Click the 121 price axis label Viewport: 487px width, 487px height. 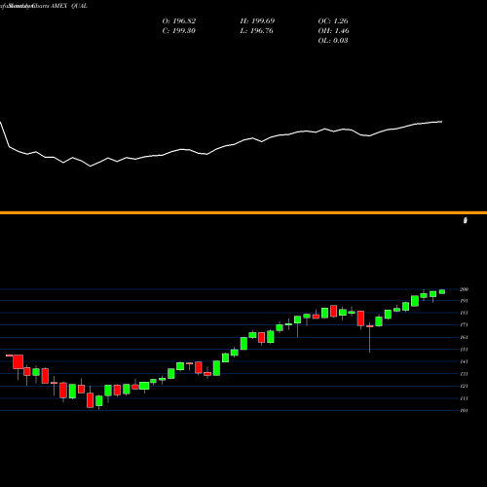tap(464, 386)
